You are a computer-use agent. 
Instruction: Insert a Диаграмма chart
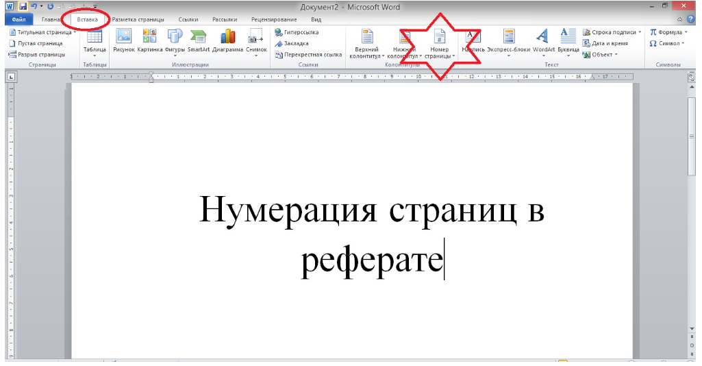pos(227,41)
